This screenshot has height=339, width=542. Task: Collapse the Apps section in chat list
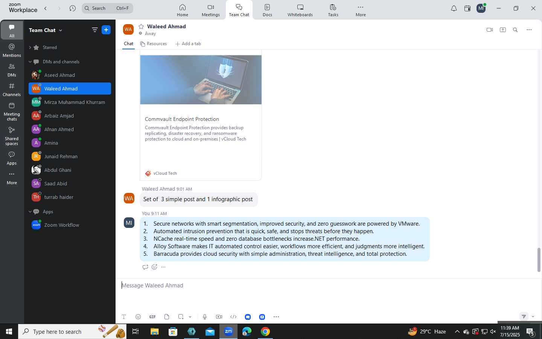[x=30, y=212]
